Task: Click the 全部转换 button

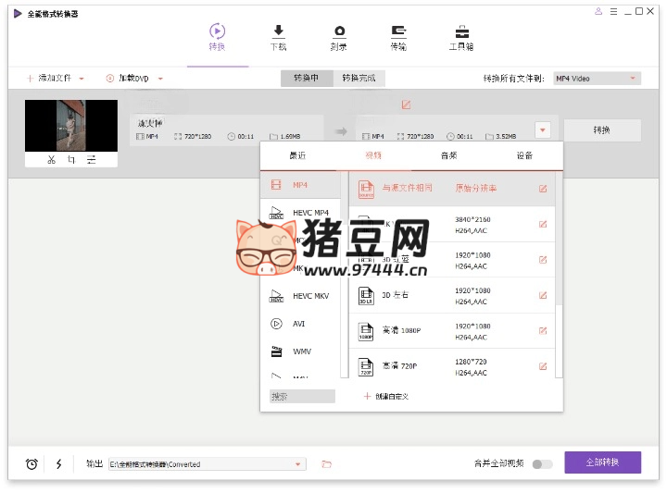Action: tap(603, 462)
